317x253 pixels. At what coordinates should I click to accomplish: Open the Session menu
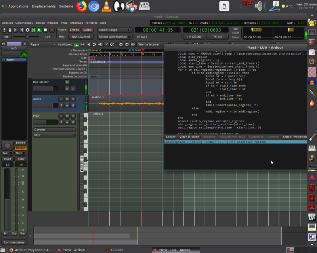pos(8,23)
